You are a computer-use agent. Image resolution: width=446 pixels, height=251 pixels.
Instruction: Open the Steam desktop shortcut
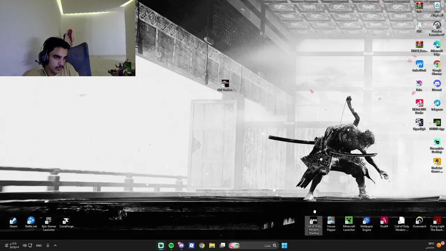(x=13, y=222)
